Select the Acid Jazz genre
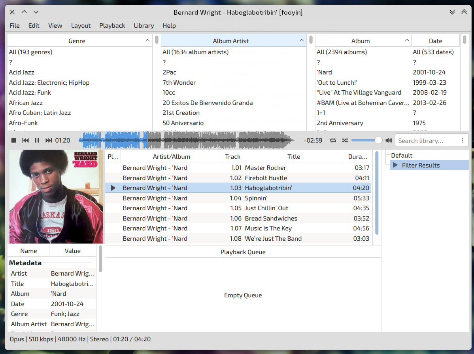This screenshot has width=474, height=354. point(79,72)
